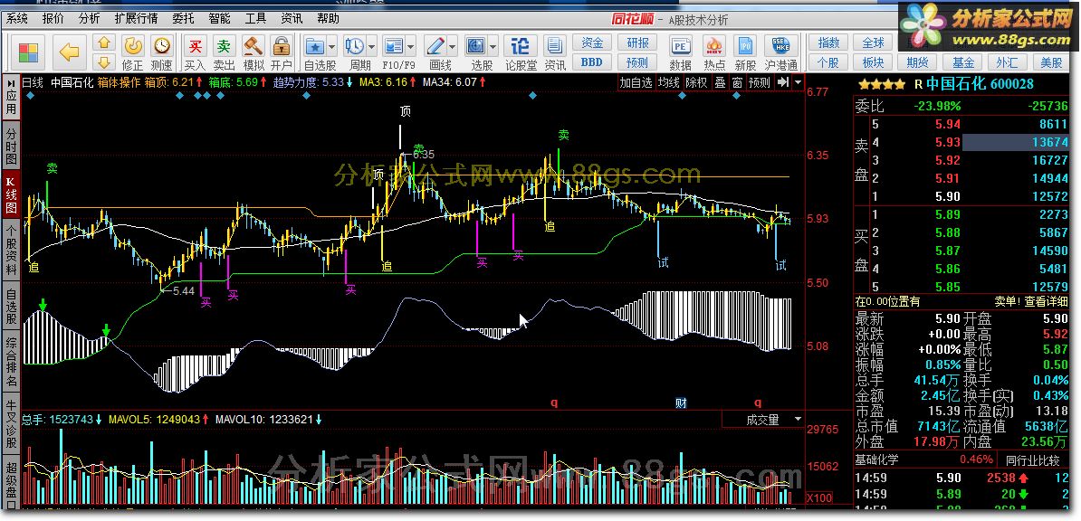Open chart toolbar dropdown arrow

798,82
